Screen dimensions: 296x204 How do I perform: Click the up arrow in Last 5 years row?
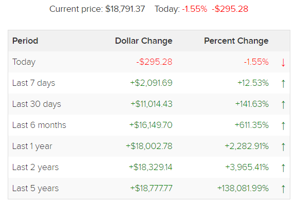(283, 189)
